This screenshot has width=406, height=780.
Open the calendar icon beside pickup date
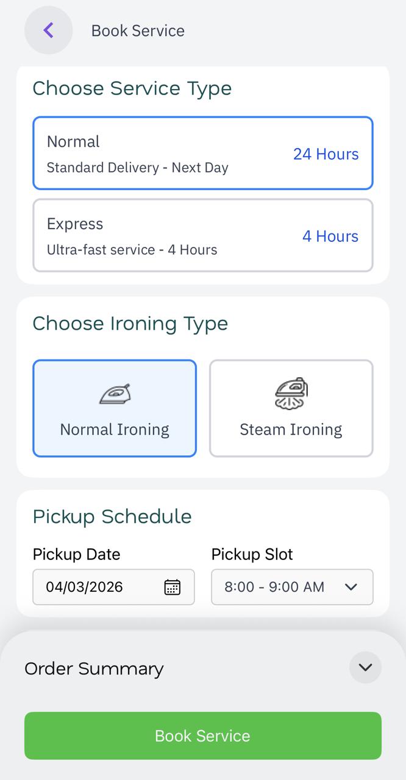173,587
